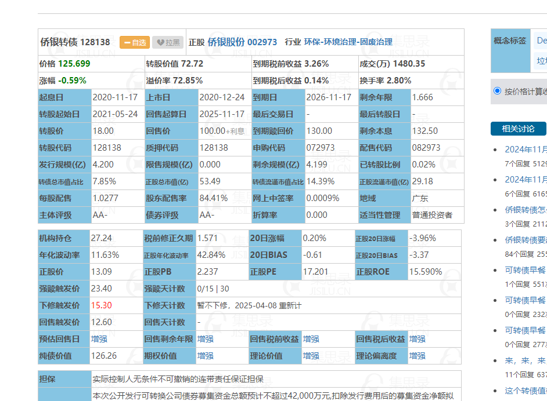Click 增强 beside 回售税前收益
This screenshot has height=401, width=547.
point(311,339)
